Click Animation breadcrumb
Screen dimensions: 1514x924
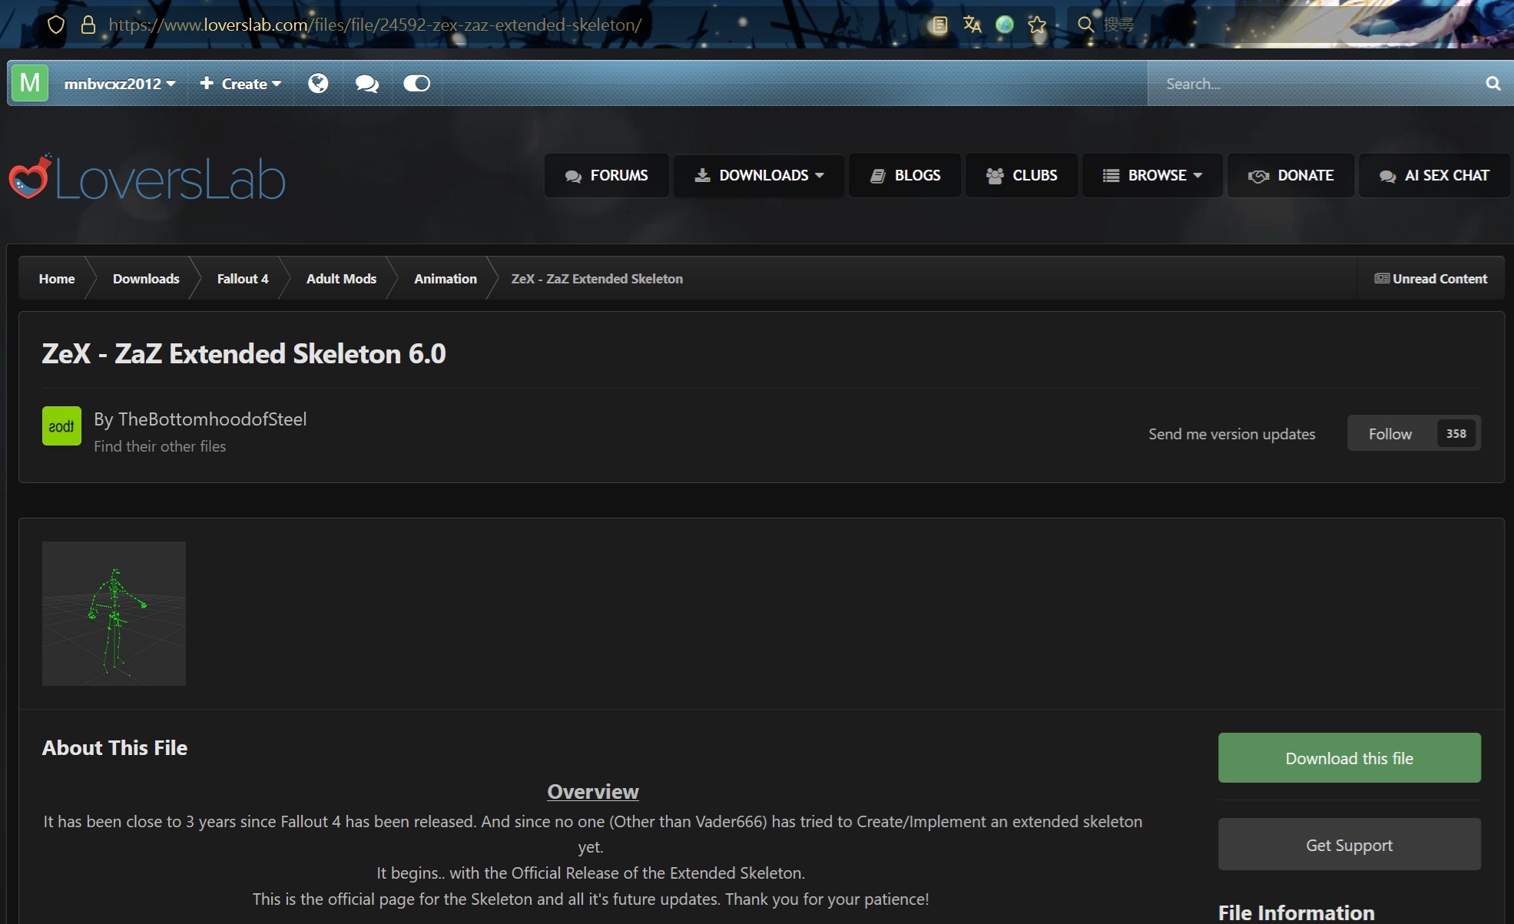446,279
